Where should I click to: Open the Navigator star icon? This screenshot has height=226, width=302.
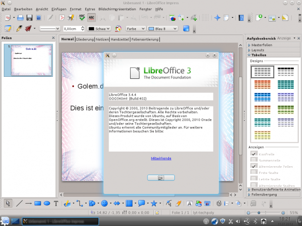click(x=217, y=17)
